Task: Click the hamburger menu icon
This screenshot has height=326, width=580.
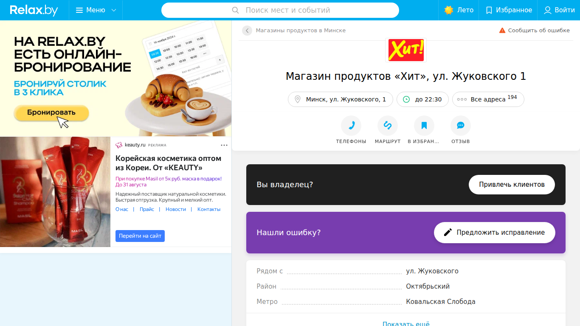Action: click(79, 10)
